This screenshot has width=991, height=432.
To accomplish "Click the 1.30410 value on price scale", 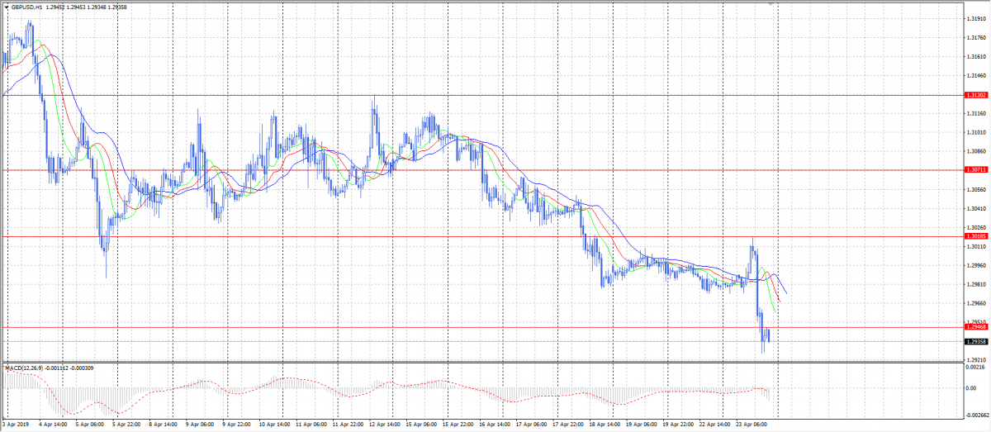I will coord(976,208).
